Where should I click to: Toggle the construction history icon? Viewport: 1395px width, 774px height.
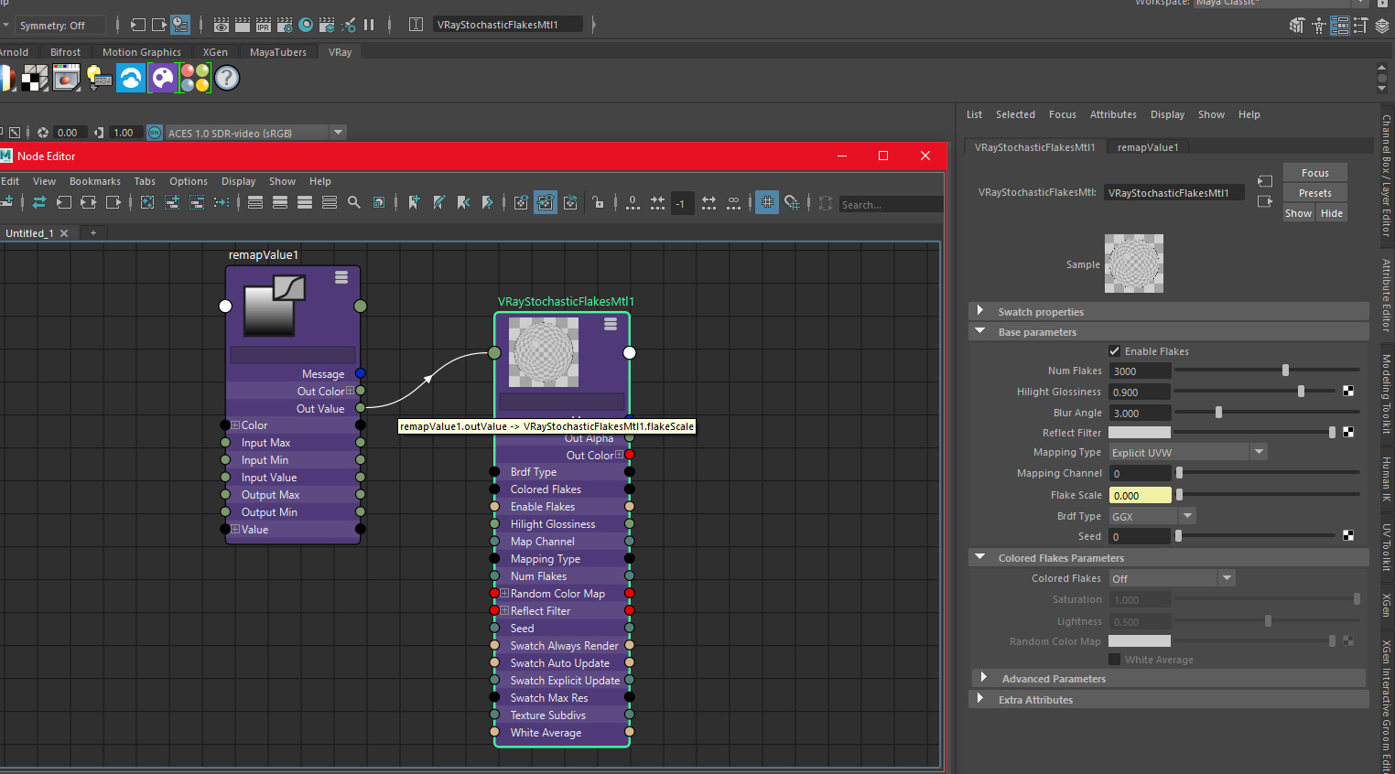point(180,25)
